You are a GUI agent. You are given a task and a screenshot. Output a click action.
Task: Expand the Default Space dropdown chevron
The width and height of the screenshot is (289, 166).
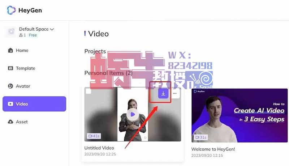pos(52,29)
